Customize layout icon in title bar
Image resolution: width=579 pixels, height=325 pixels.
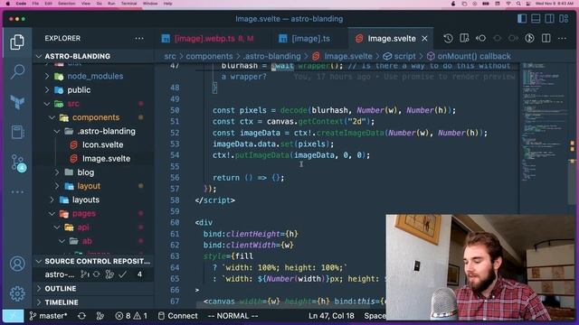[x=564, y=18]
